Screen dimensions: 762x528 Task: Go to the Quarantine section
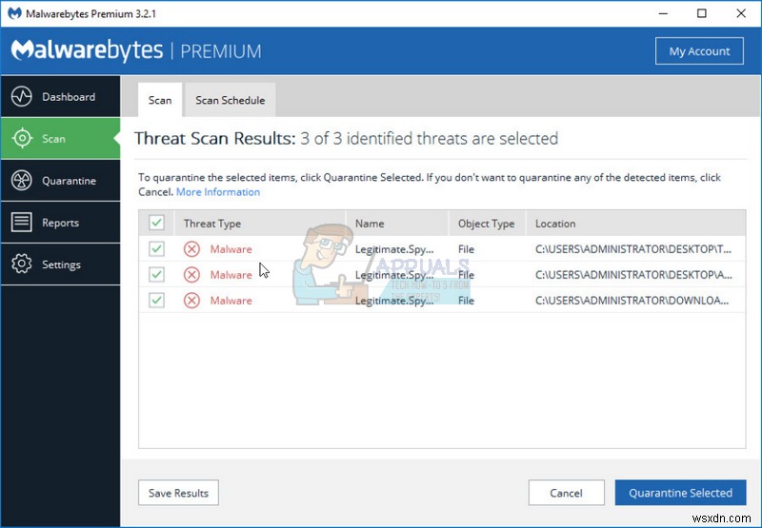(x=60, y=181)
